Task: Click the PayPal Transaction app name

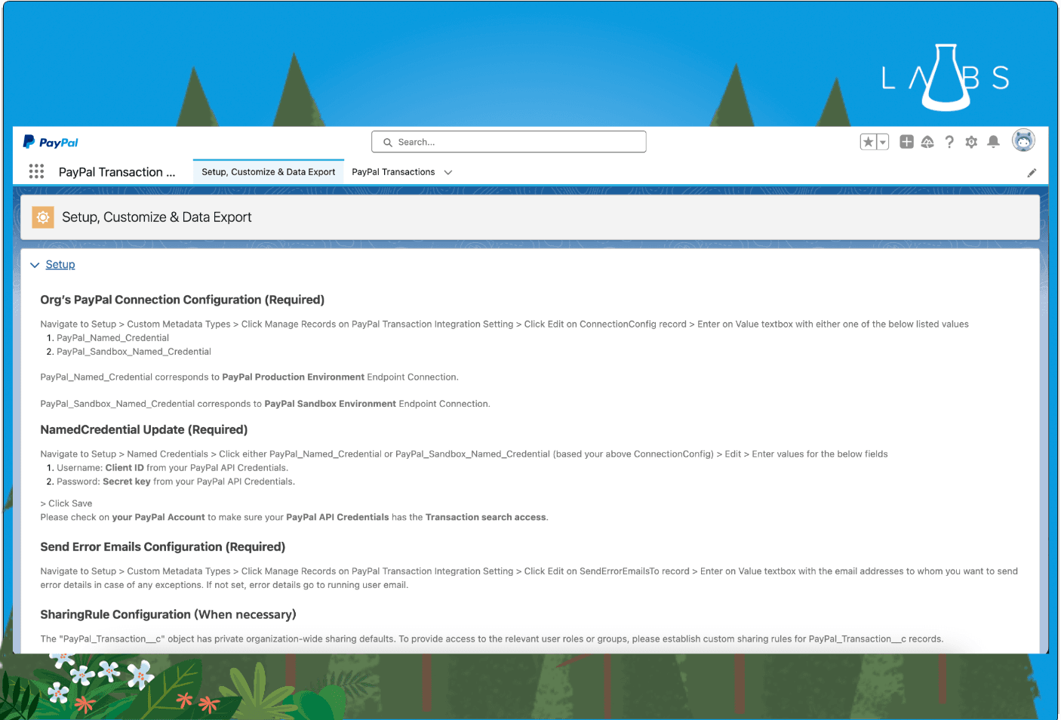Action: coord(117,172)
